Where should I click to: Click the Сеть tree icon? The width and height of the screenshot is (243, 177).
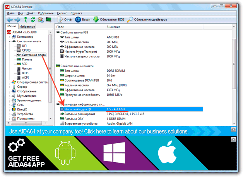14,105
